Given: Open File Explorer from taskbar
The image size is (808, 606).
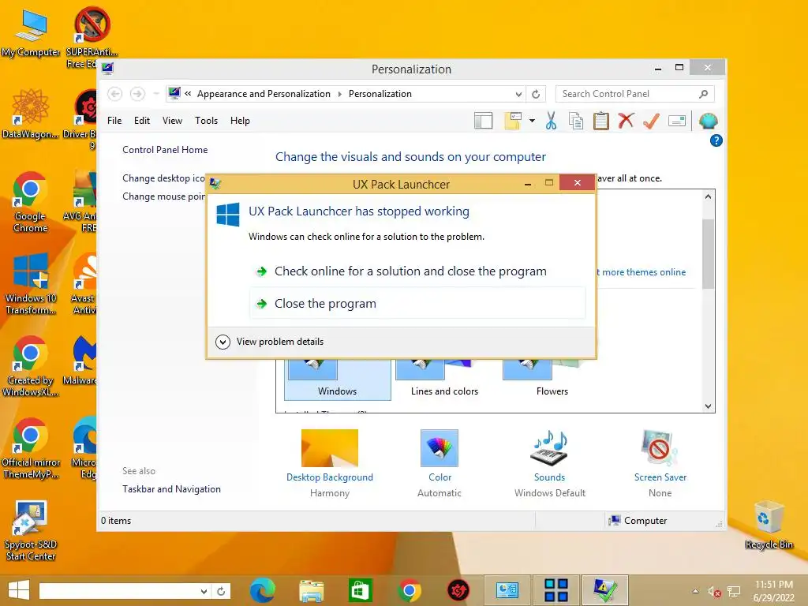Looking at the screenshot, I should click(311, 590).
